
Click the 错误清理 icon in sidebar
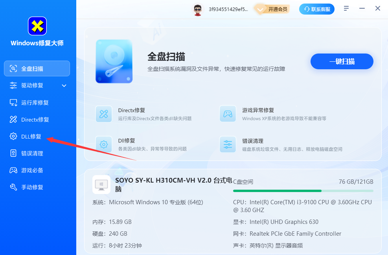(13, 153)
